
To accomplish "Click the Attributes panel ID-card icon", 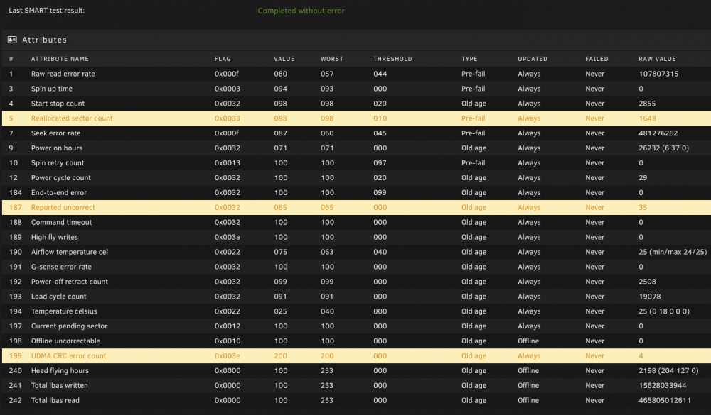I will 12,40.
